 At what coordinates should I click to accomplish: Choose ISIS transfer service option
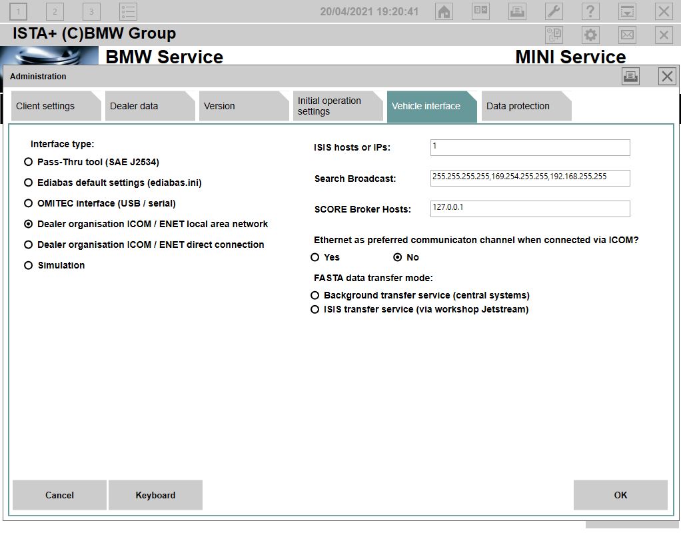pyautogui.click(x=420, y=309)
